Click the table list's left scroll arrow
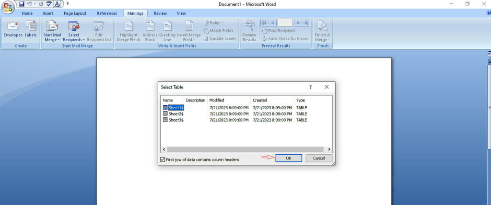This screenshot has height=205, width=491. 164,149
